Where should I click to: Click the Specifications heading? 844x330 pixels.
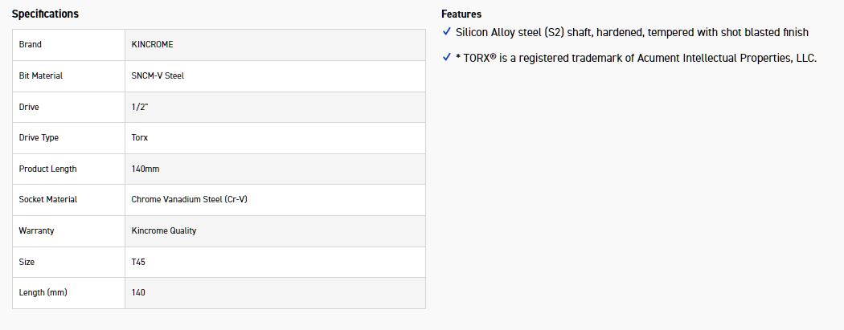pyautogui.click(x=45, y=14)
